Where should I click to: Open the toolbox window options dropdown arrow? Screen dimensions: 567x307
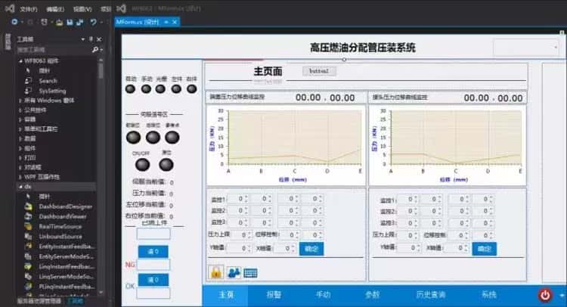(x=83, y=39)
